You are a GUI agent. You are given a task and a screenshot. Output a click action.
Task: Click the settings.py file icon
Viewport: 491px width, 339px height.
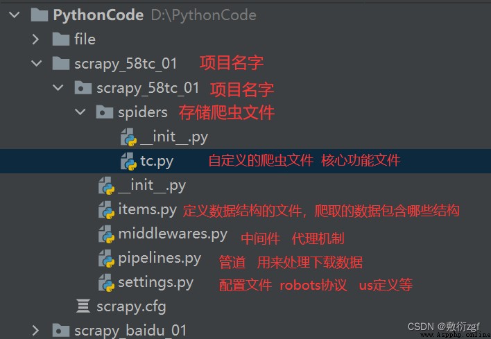click(107, 283)
